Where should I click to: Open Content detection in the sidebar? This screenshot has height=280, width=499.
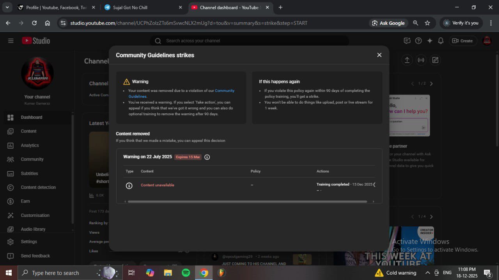pyautogui.click(x=38, y=187)
